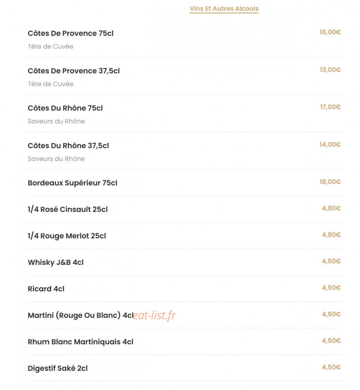
Task: Click the Digestif Saké 2cl item
Action: point(58,368)
